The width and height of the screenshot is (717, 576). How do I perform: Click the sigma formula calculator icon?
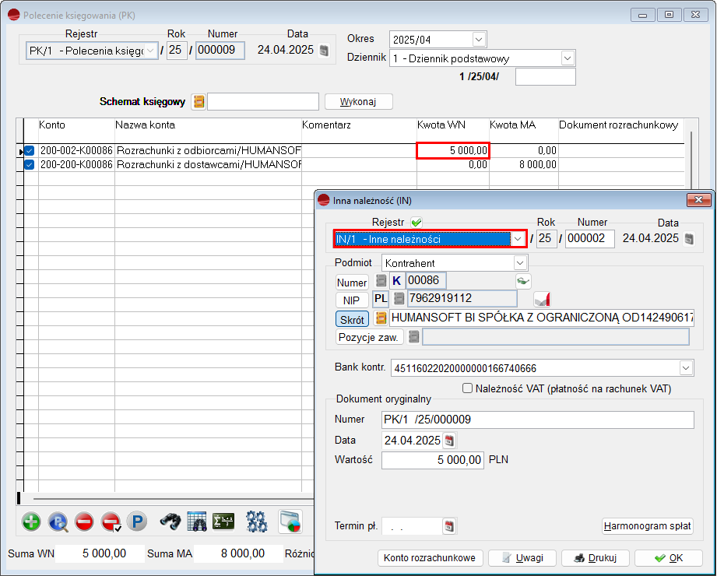[x=223, y=522]
